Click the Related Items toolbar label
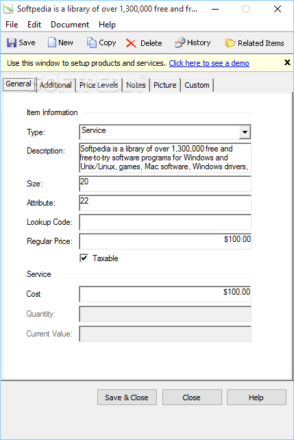 (x=261, y=43)
